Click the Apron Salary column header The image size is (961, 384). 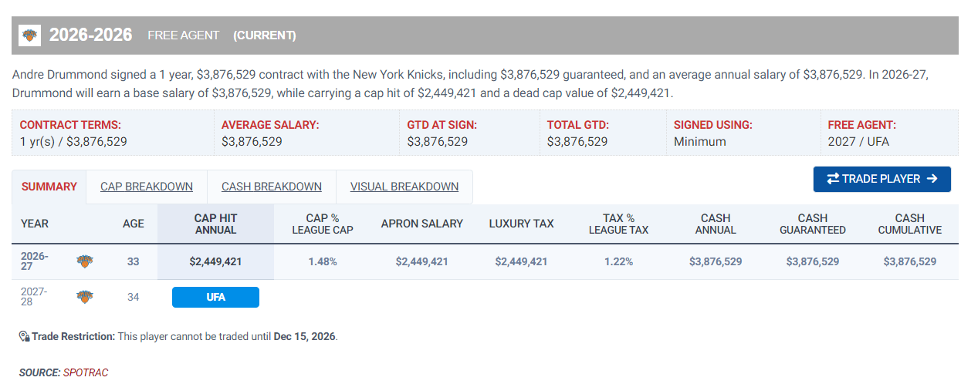(x=422, y=224)
